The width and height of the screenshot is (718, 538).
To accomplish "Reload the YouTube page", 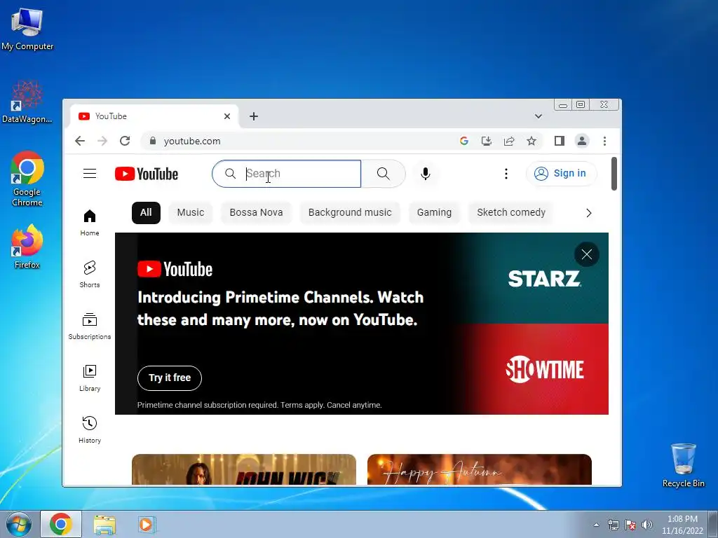I will [x=125, y=141].
